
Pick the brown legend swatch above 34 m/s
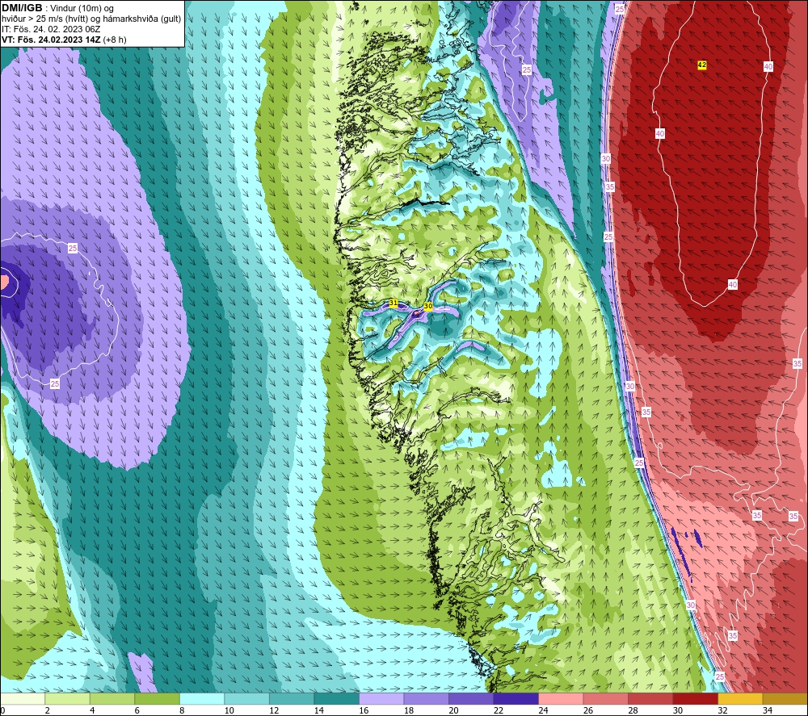(x=785, y=698)
